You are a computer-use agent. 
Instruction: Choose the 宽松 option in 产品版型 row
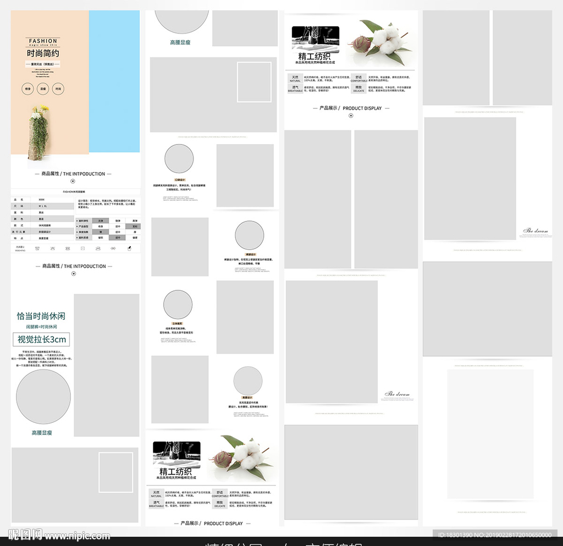(x=135, y=226)
